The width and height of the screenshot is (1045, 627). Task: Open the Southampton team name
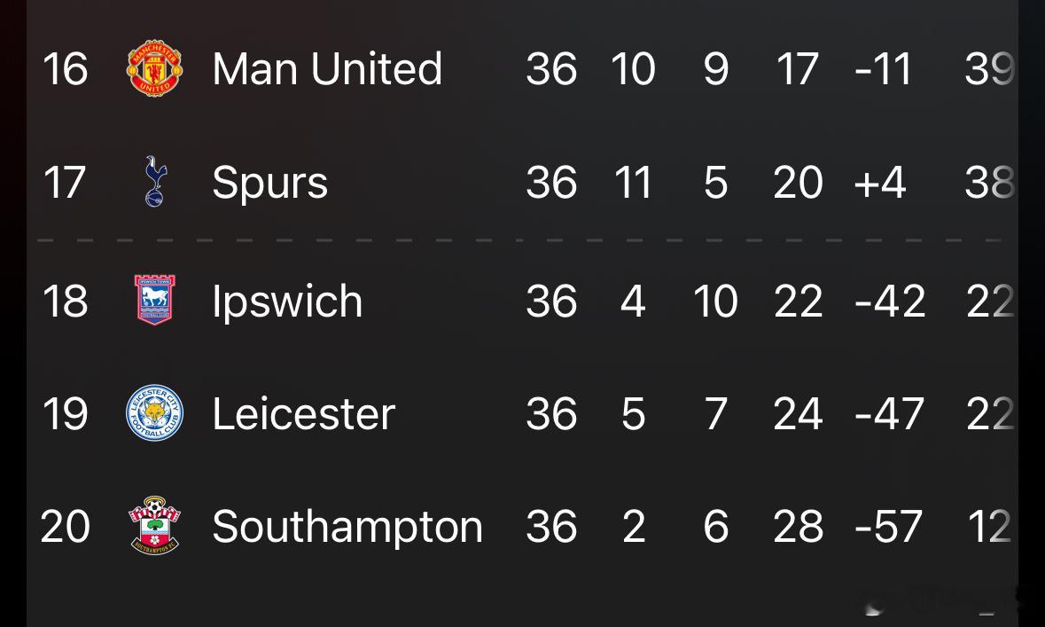coord(347,527)
